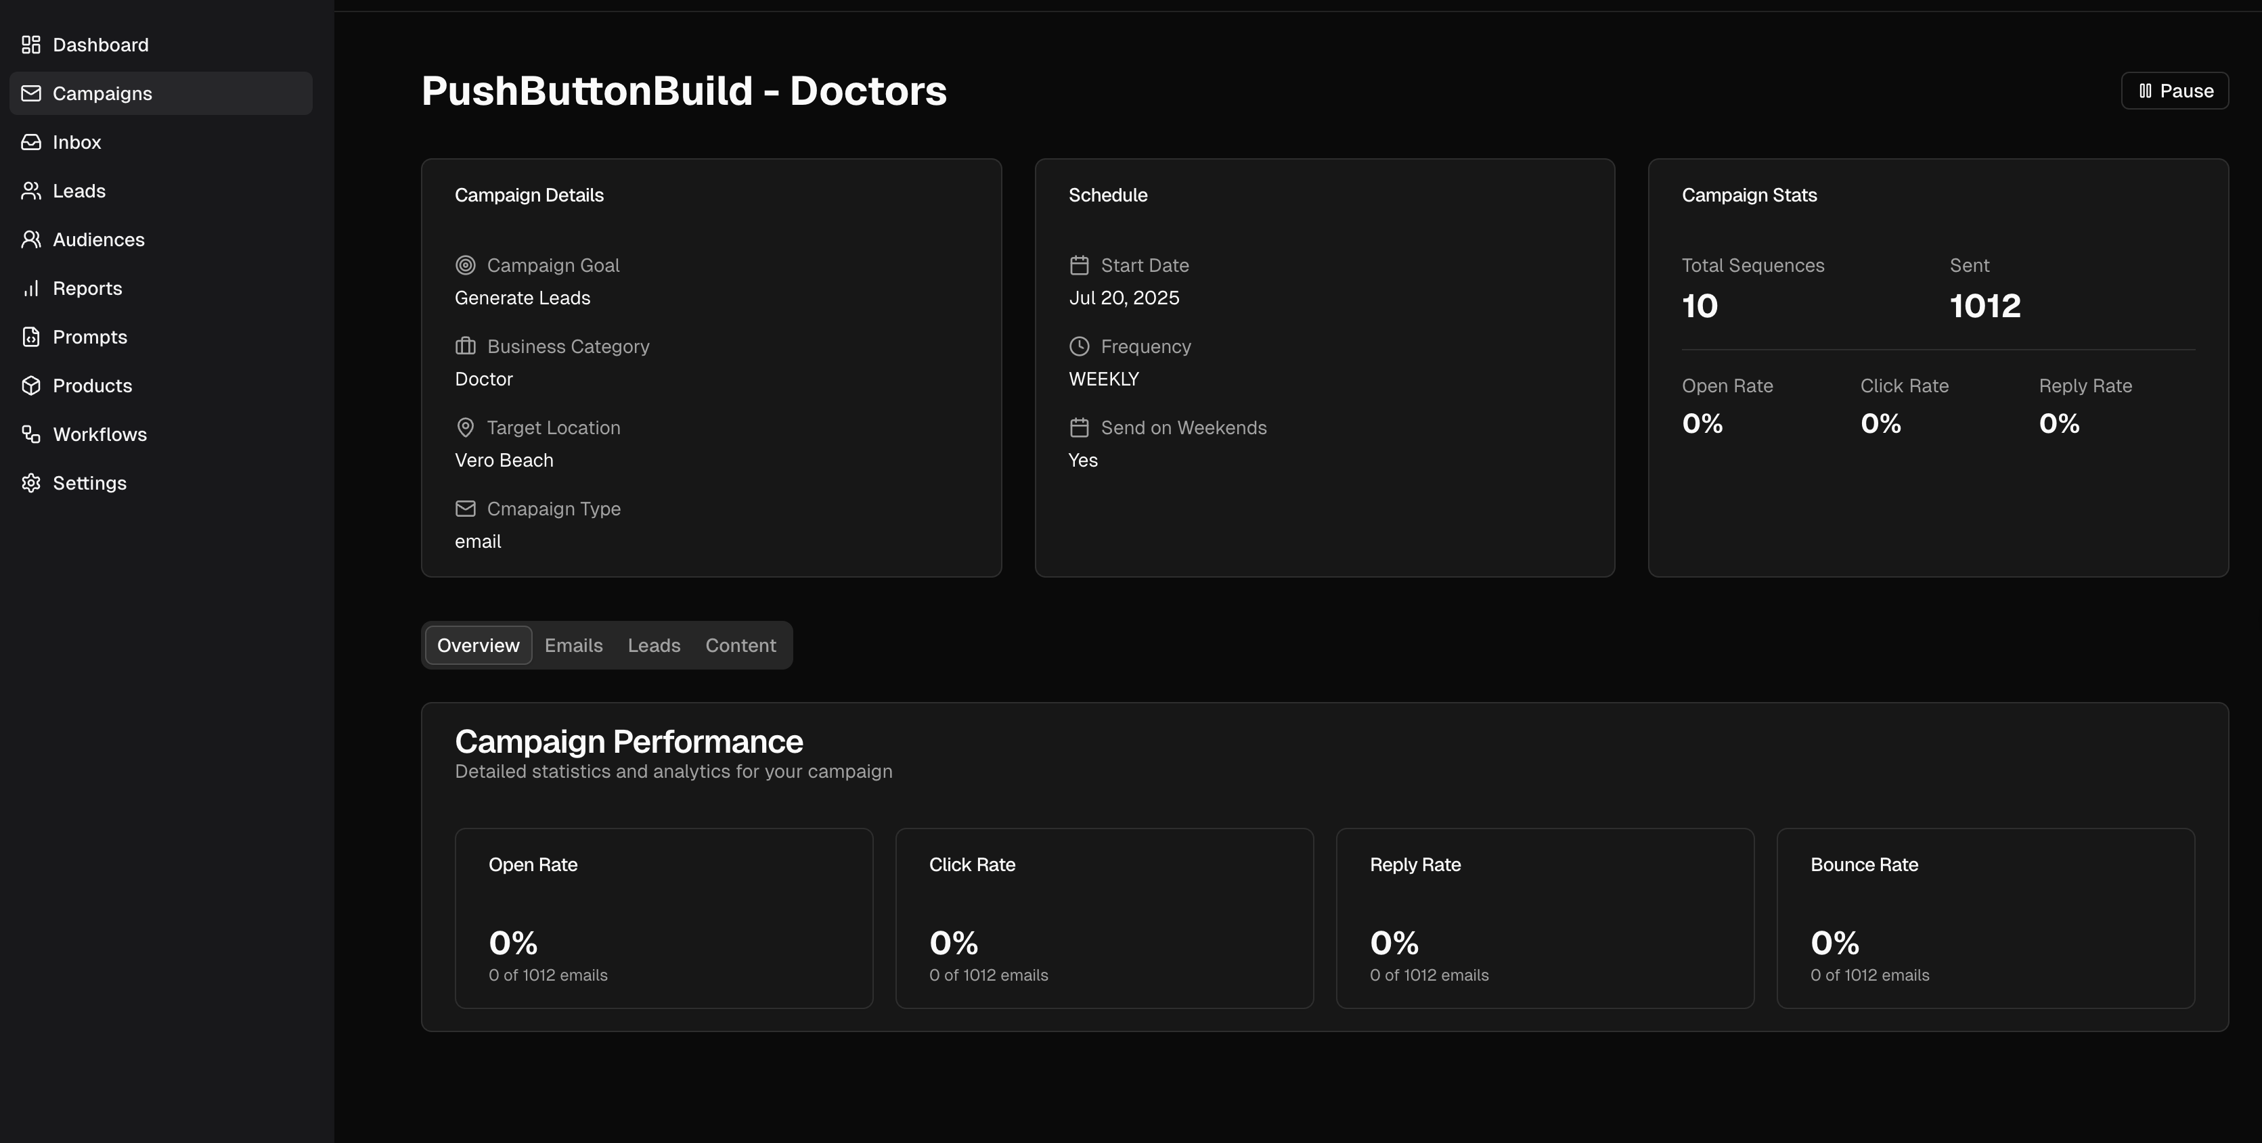
Task: Click the Dashboard grid icon
Action: [32, 45]
